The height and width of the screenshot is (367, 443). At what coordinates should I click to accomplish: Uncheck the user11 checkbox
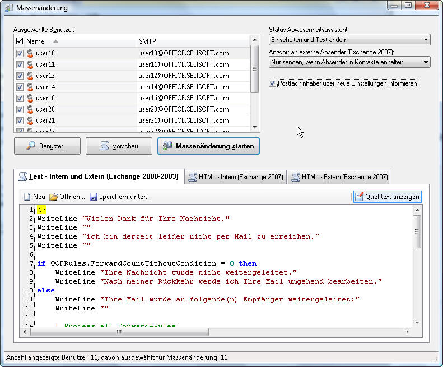point(20,64)
